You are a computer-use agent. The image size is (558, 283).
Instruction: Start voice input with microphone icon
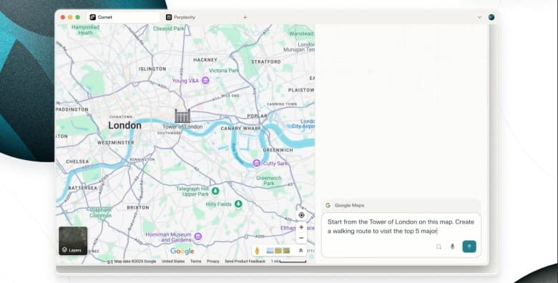(452, 247)
